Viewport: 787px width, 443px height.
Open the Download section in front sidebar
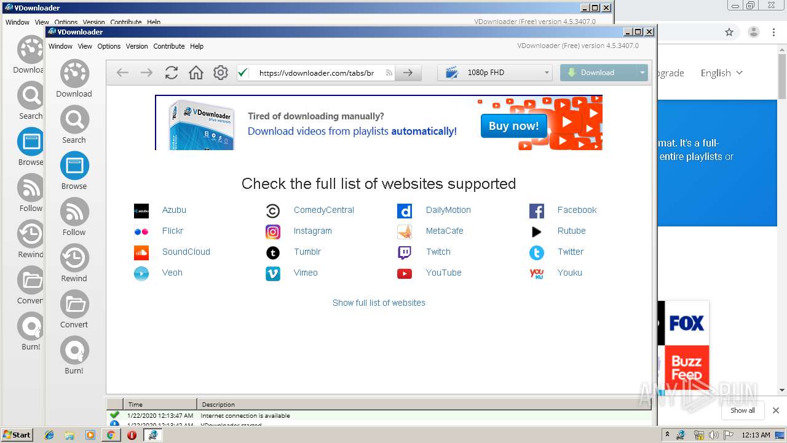click(74, 79)
